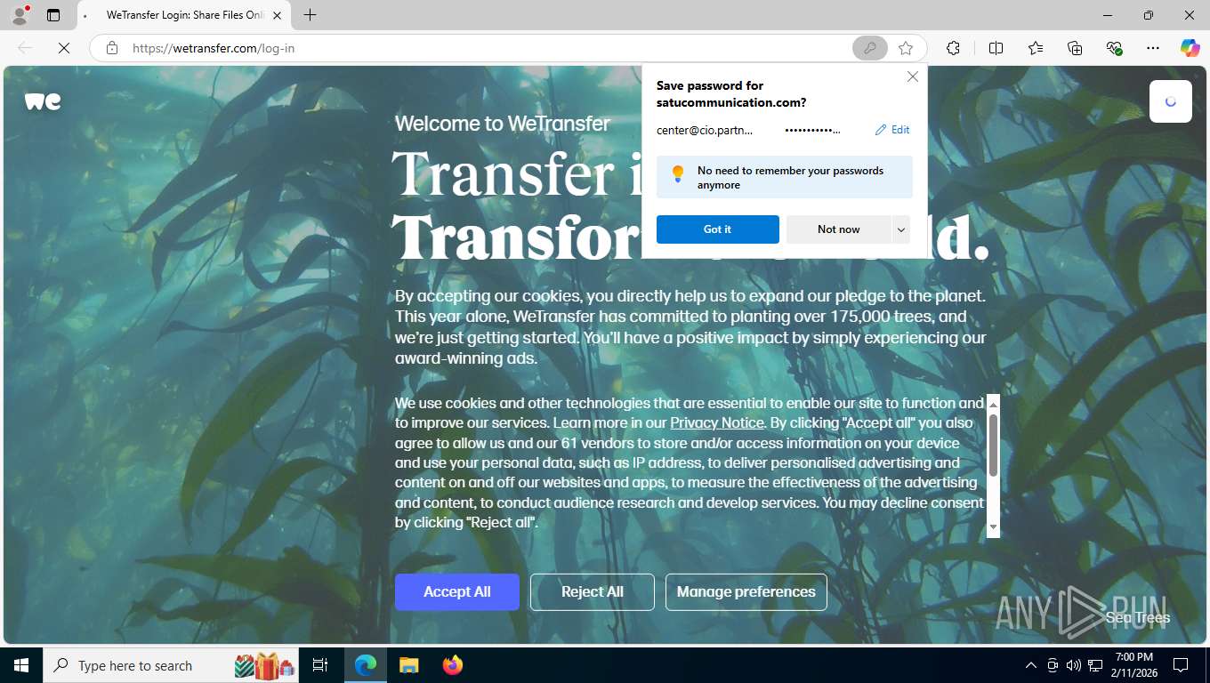Open the Privacy Notice link
This screenshot has width=1210, height=683.
coord(716,423)
